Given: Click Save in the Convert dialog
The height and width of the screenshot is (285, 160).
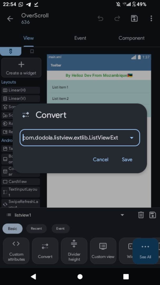Looking at the screenshot, I should point(127,159).
